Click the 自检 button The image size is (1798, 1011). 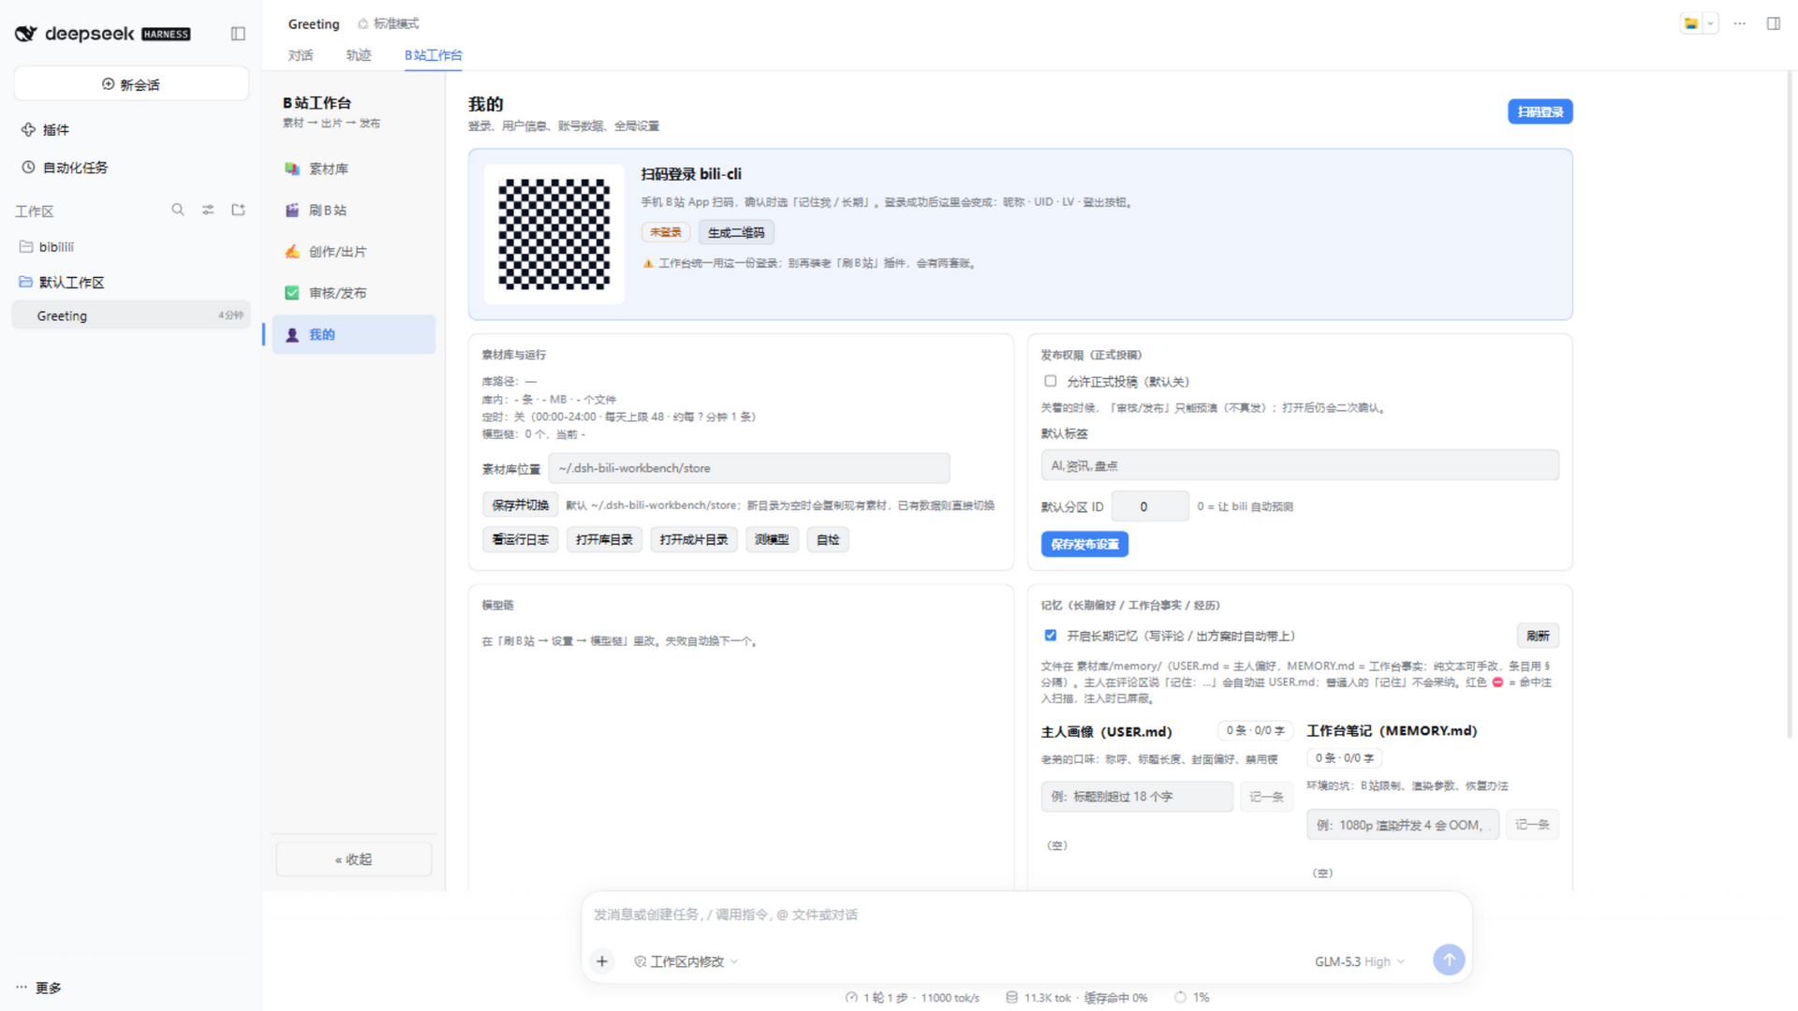(x=828, y=539)
